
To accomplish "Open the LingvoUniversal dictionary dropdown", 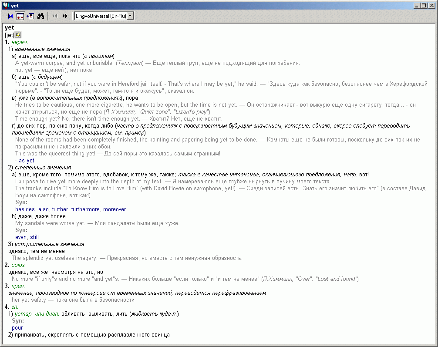I will pyautogui.click(x=130, y=16).
